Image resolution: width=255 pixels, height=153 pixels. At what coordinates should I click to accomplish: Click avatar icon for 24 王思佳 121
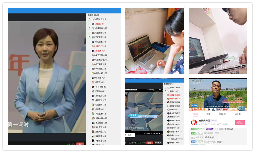(x=93, y=123)
